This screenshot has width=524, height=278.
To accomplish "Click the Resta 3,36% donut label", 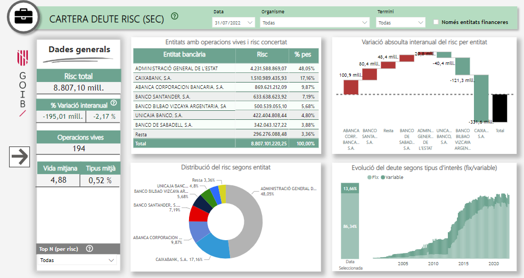I will point(203,180).
